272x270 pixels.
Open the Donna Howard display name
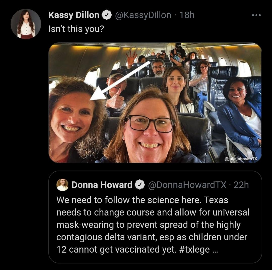click(x=102, y=185)
